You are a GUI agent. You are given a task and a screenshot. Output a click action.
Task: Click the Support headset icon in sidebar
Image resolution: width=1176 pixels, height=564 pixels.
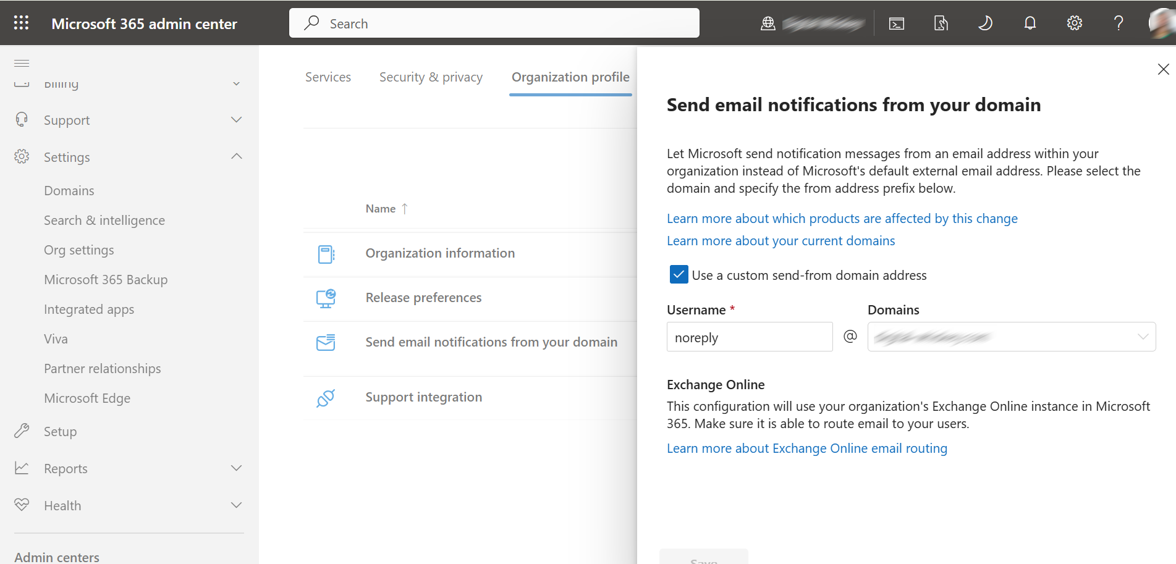coord(22,119)
